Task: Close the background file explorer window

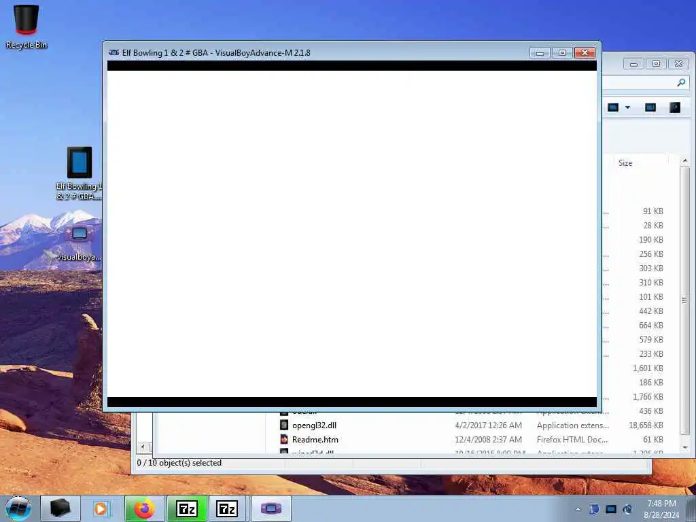Action: point(679,64)
